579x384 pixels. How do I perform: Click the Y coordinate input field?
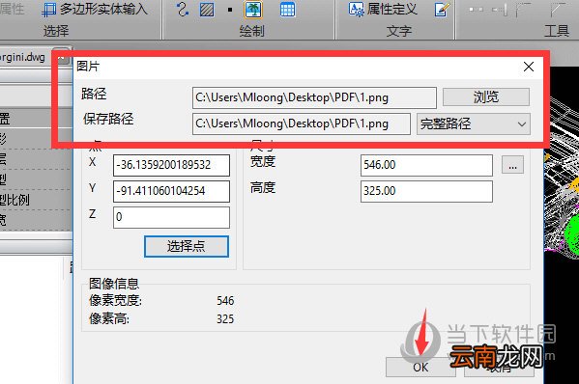tap(171, 191)
